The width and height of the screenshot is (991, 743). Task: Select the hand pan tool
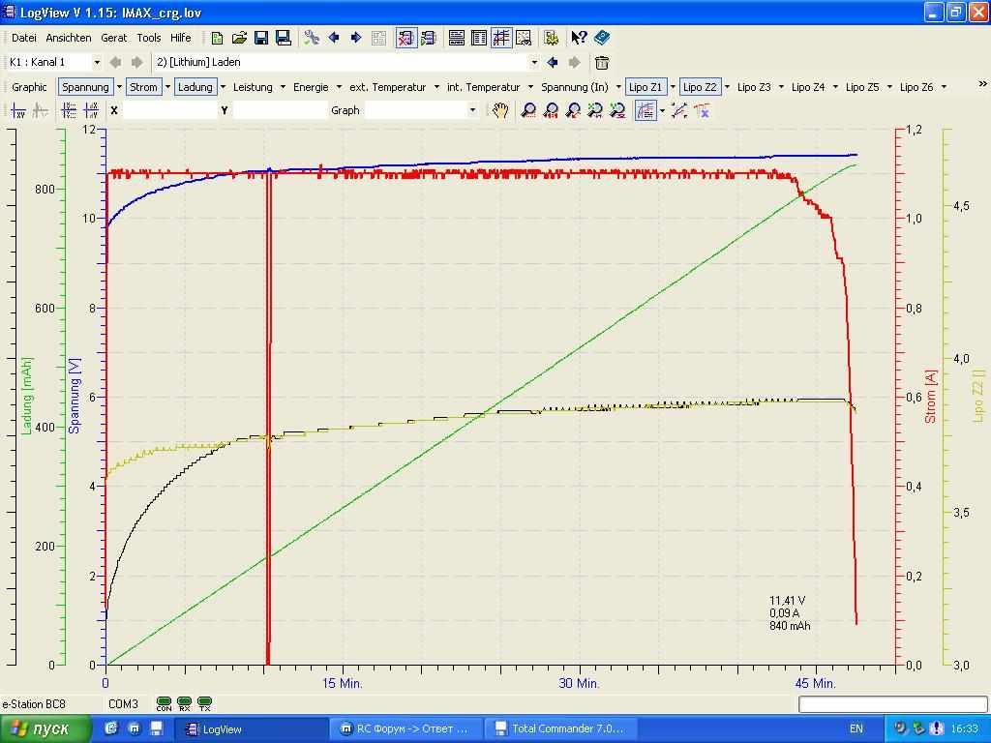pos(499,110)
